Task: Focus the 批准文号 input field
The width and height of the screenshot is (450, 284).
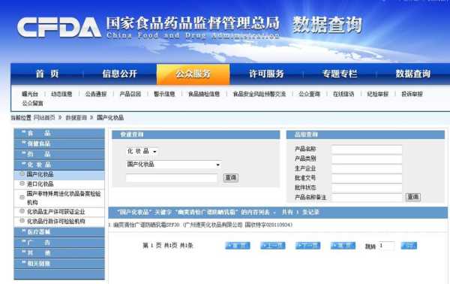Action: coord(367,178)
